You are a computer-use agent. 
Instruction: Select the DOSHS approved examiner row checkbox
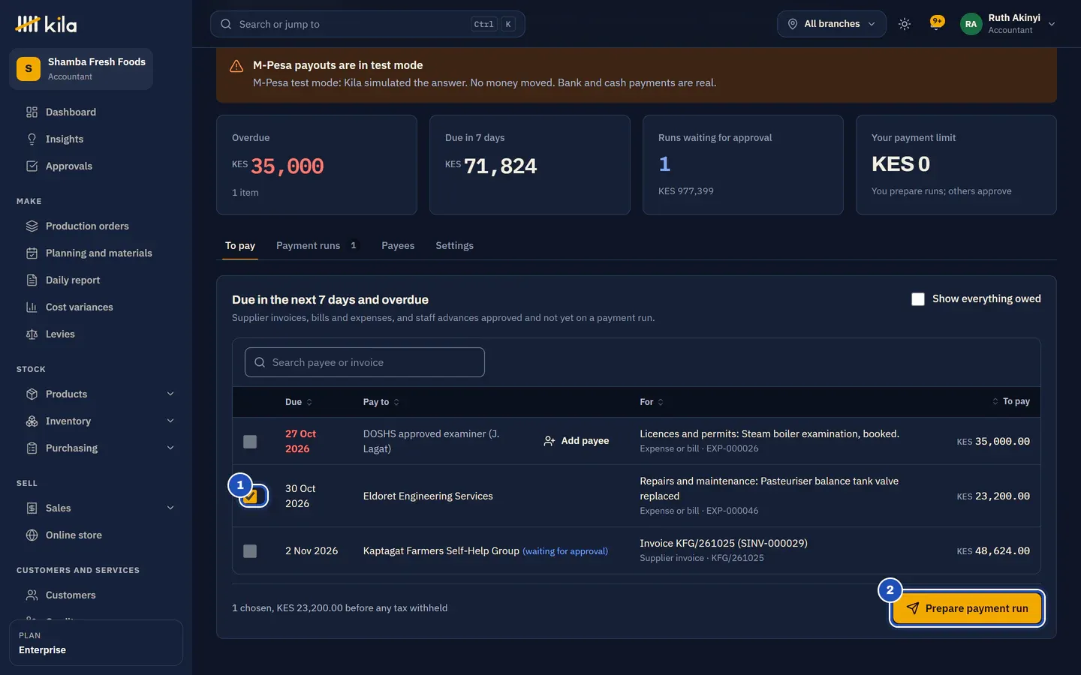[x=250, y=442]
